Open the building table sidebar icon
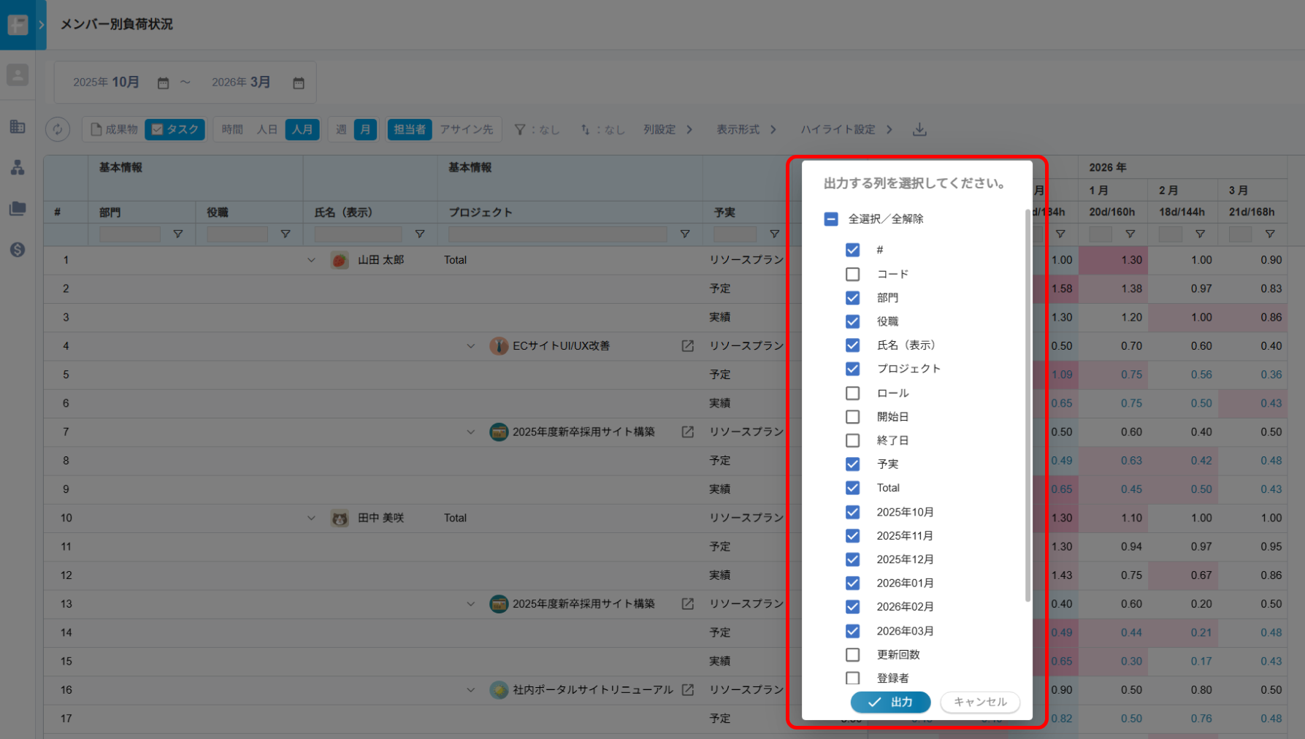This screenshot has height=739, width=1305. (x=18, y=127)
